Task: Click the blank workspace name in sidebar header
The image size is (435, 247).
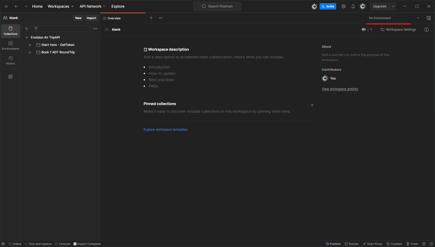Action: click(14, 18)
